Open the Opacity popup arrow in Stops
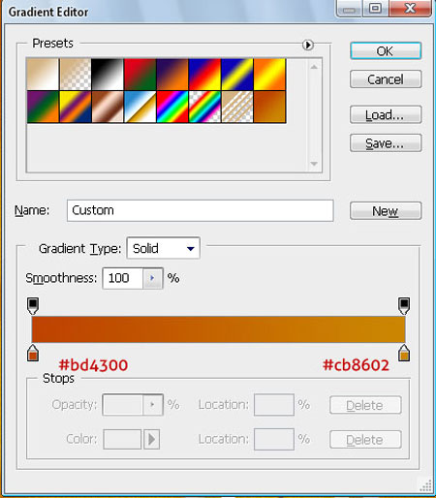 152,405
